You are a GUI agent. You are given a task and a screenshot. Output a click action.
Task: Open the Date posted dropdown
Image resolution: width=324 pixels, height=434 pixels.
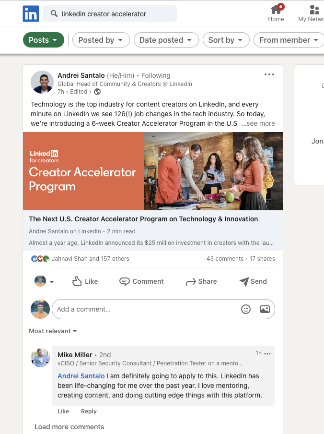(166, 40)
